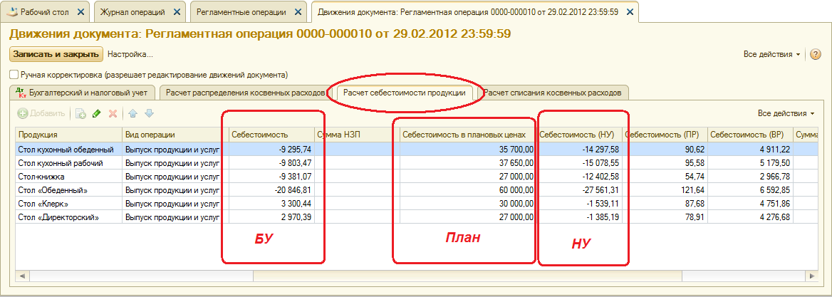
Task: Close the Движения документа tab
Action: pyautogui.click(x=630, y=11)
